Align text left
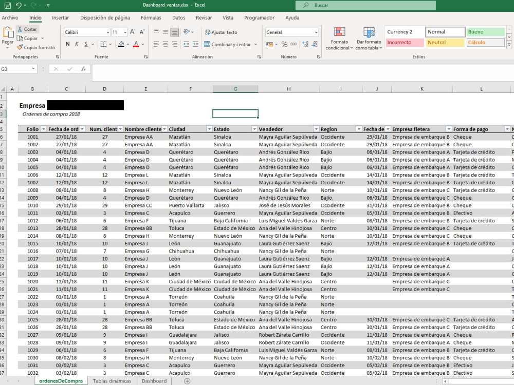Viewport: 514px width, 385px height. 156,44
